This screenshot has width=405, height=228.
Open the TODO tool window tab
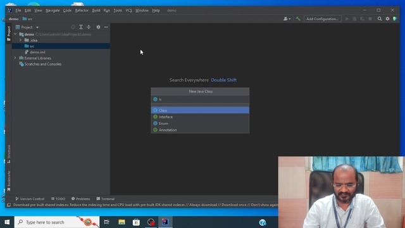[x=58, y=199]
